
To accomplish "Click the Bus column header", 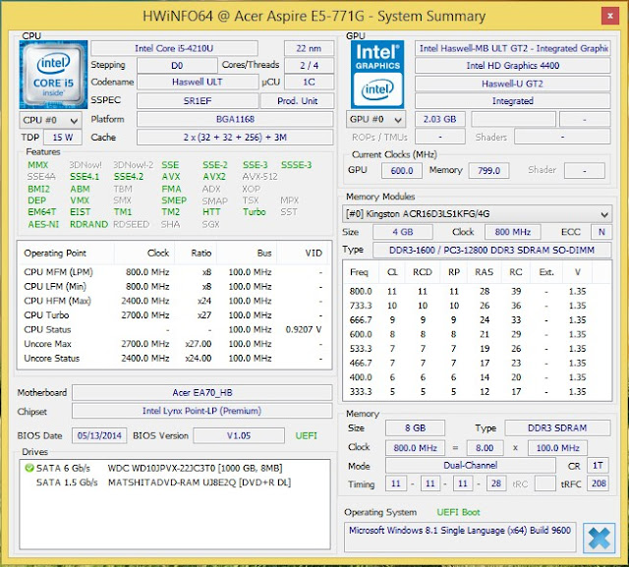I will coord(247,253).
